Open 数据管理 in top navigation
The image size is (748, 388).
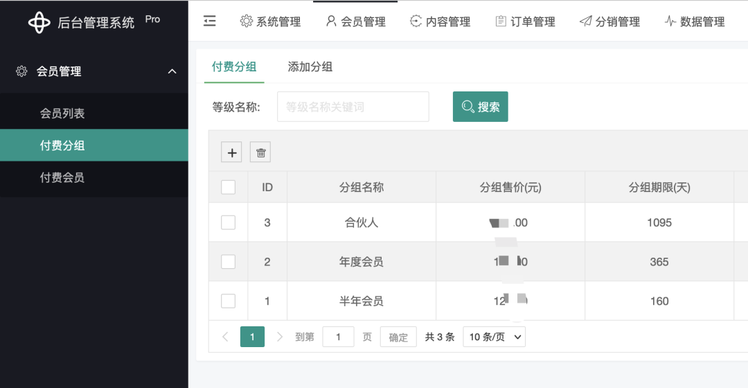click(695, 21)
